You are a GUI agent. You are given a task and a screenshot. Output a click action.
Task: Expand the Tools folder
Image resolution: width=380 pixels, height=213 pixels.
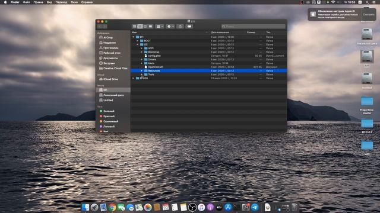(x=141, y=75)
